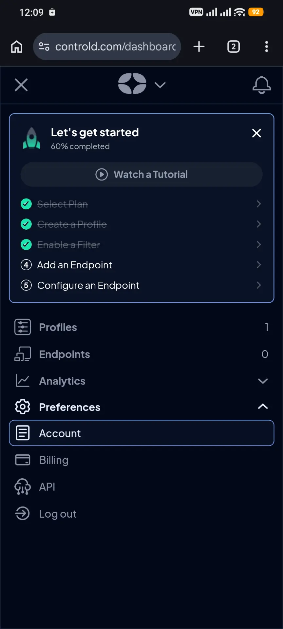
Task: Click the checked Select Plan checkmark
Action: pos(26,204)
